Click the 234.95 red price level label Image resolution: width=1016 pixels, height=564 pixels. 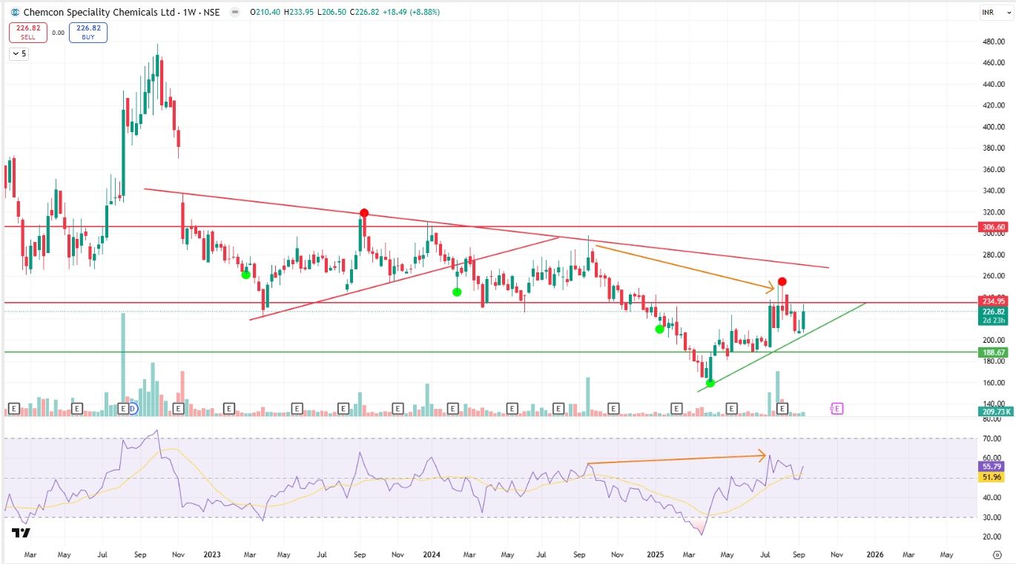point(992,301)
